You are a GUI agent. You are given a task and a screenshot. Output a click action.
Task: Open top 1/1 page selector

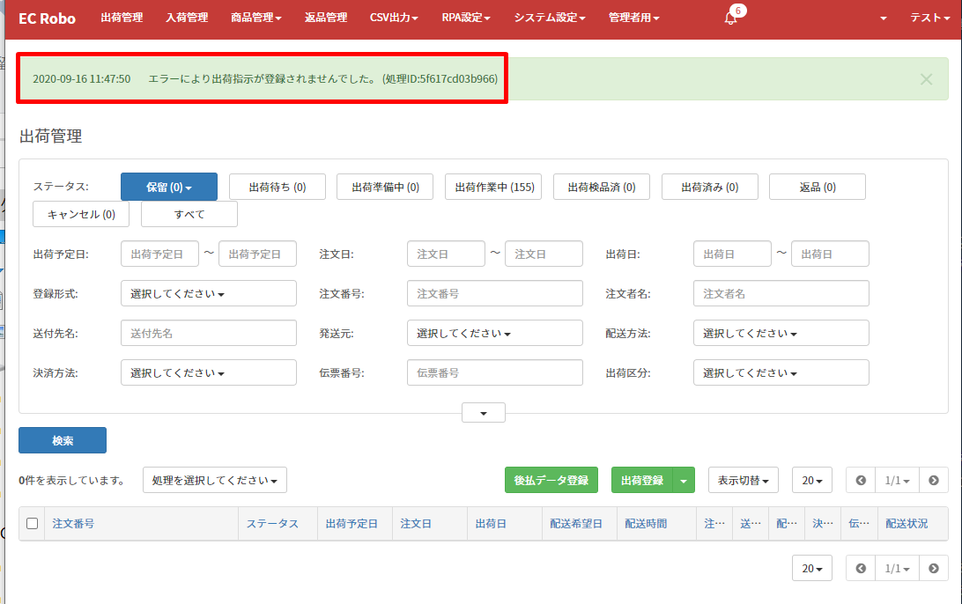(x=897, y=480)
